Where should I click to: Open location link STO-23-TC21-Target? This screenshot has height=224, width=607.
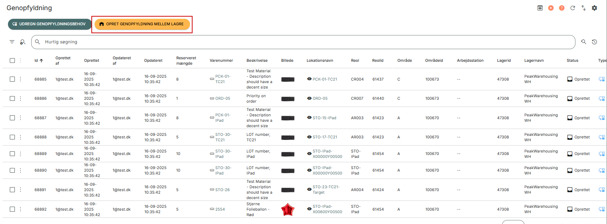click(326, 190)
